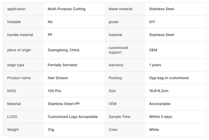Select the '100 Pcs' MOQ value
This screenshot has height=140, width=209.
click(x=54, y=91)
